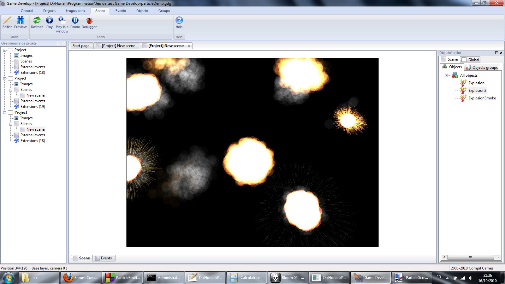Open the clock showing 21:36
Screen dimensions: 505x284
(x=487, y=278)
